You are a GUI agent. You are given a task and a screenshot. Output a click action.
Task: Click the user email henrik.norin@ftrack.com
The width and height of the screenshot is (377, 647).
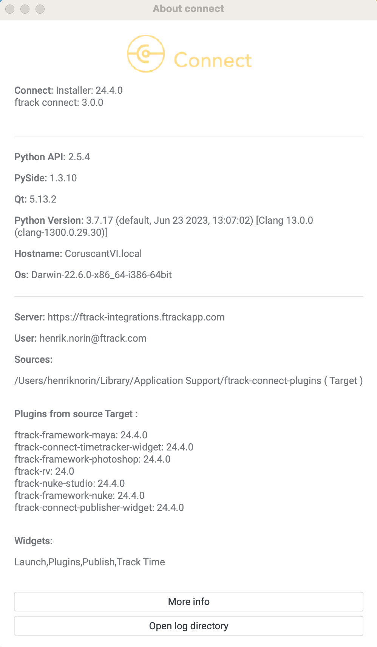click(93, 338)
